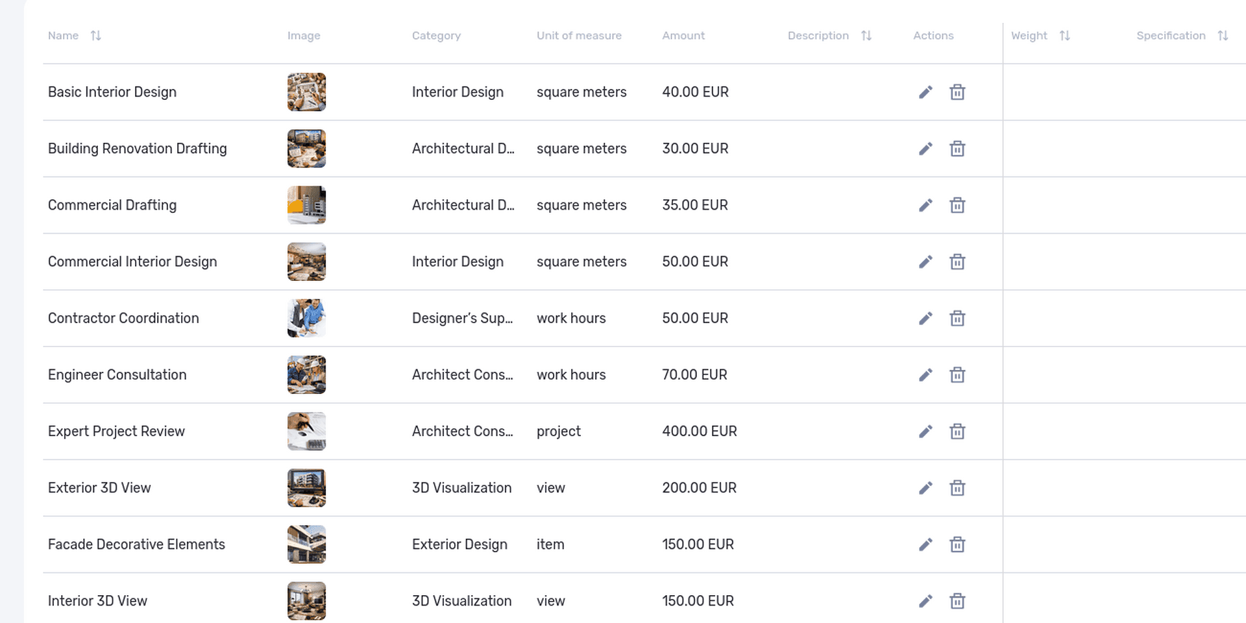Screen dimensions: 1246x623
Task: Open Commercial Drafting thumbnail image
Action: coord(306,205)
